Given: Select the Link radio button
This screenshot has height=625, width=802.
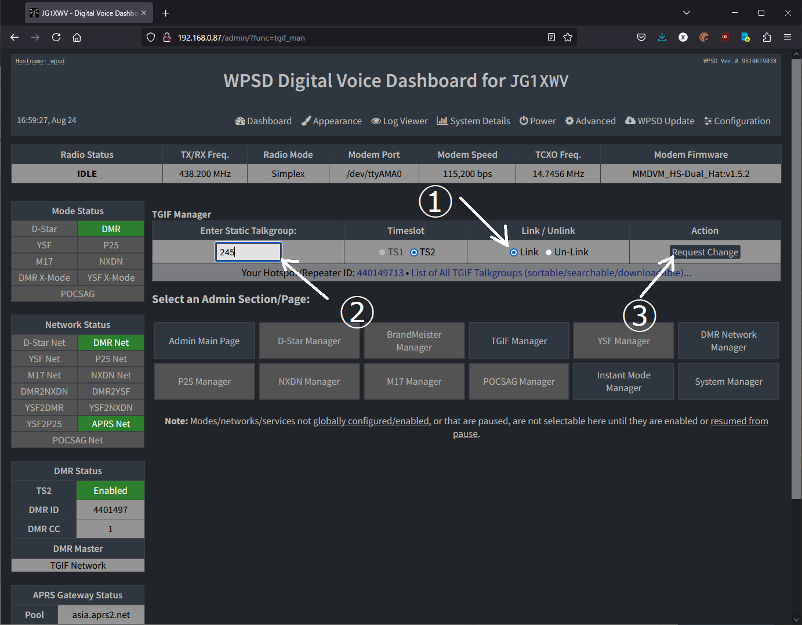Looking at the screenshot, I should point(514,252).
